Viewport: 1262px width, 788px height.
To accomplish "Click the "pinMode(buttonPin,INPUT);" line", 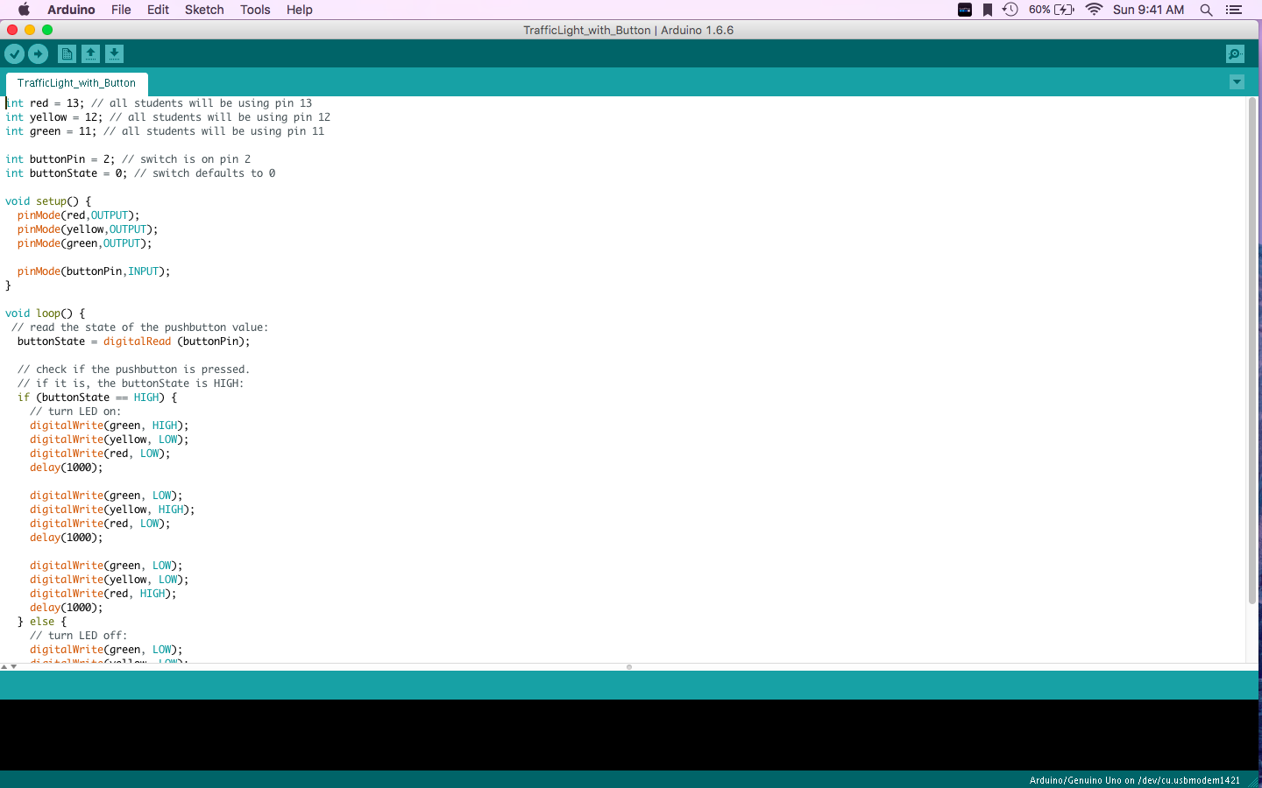I will [94, 271].
